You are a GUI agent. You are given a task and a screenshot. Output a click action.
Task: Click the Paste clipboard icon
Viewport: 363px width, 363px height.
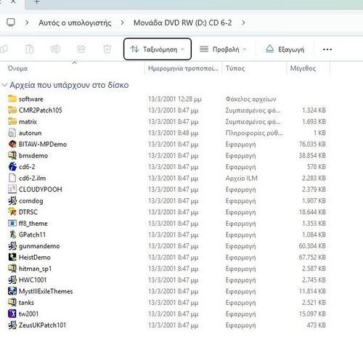(x=30, y=49)
